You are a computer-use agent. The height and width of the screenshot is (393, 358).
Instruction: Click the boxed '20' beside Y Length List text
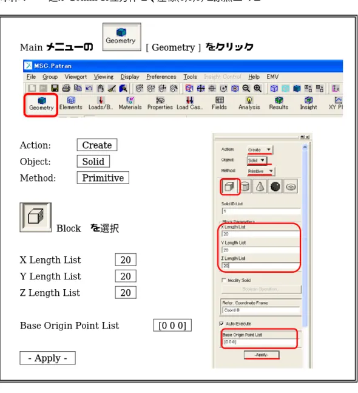click(x=126, y=276)
